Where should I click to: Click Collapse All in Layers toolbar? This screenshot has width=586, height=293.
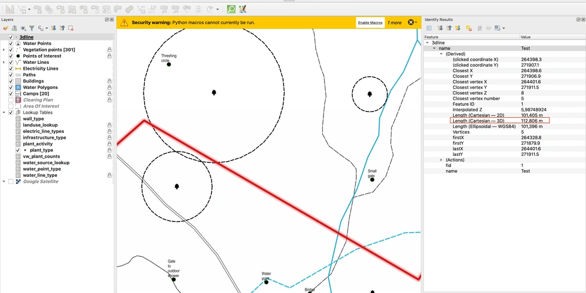62,28
